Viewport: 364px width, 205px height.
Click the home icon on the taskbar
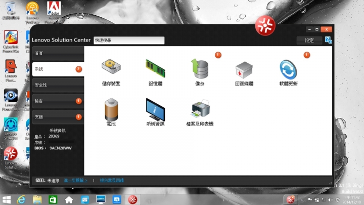(69, 199)
